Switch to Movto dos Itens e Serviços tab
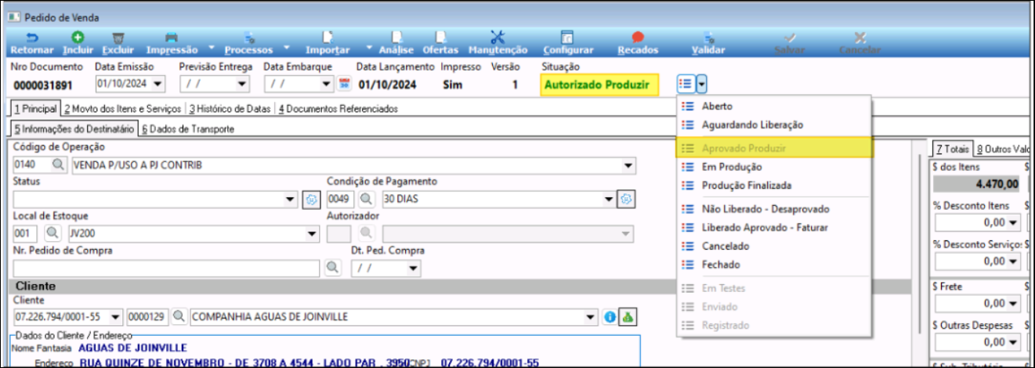Screen dimensions: 1035x368 (123, 109)
